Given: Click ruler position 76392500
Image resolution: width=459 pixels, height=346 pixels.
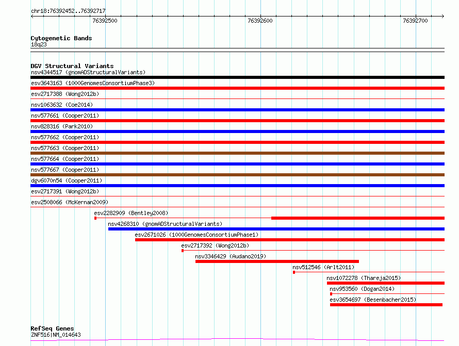Looking at the screenshot, I should [105, 21].
